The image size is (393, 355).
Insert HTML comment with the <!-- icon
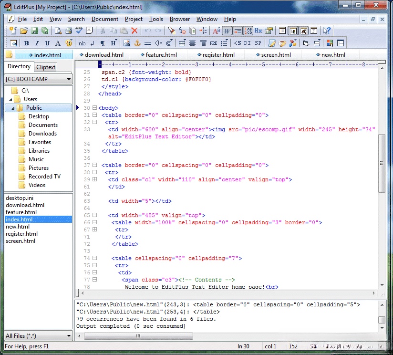(158, 43)
